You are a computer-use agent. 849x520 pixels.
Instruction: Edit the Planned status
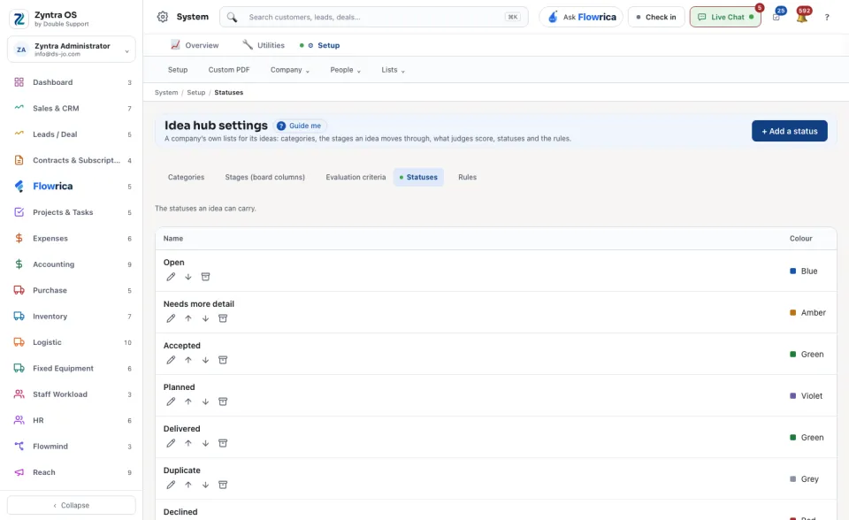(171, 401)
